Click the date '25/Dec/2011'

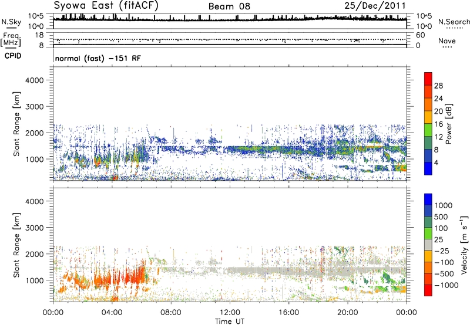click(x=375, y=6)
